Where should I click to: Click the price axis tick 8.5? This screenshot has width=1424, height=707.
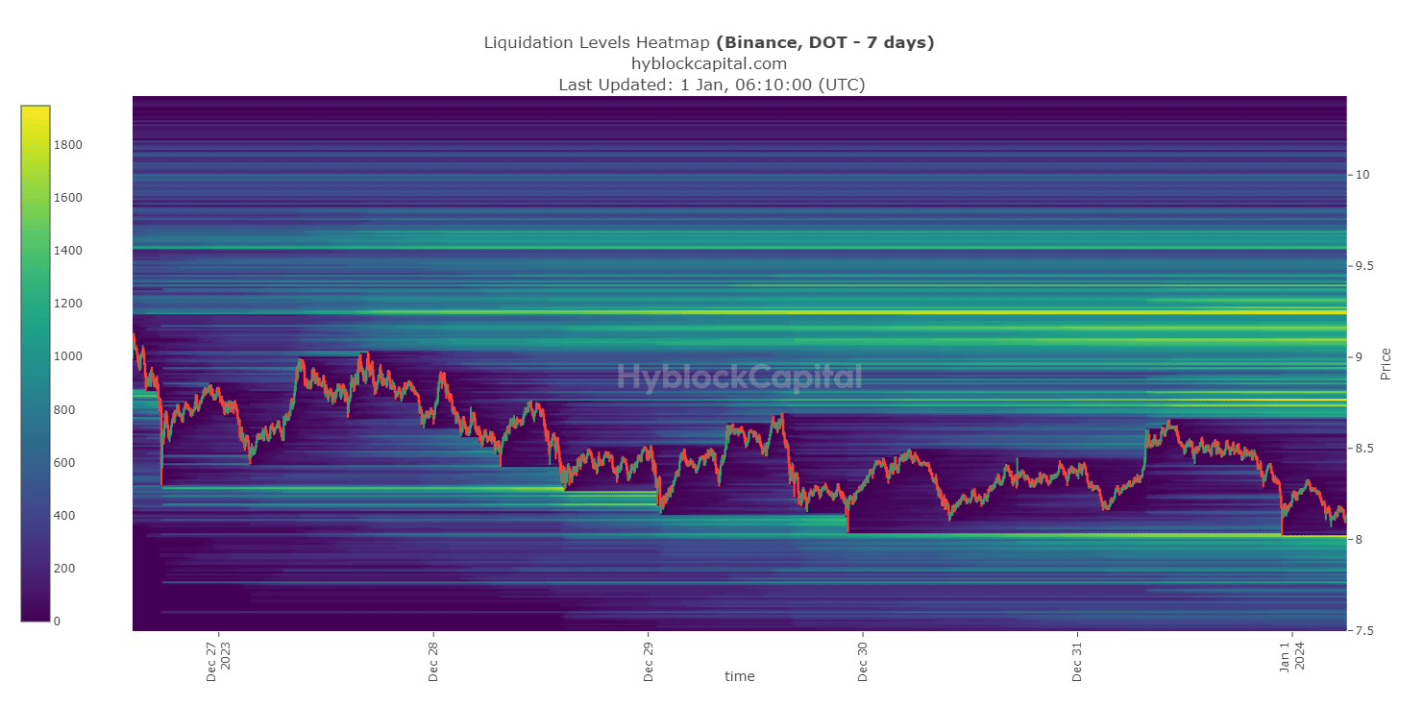[1363, 449]
